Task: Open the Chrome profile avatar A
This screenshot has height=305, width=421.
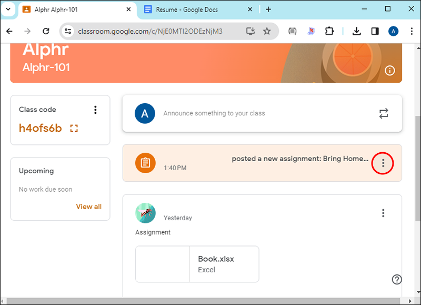Action: 393,31
